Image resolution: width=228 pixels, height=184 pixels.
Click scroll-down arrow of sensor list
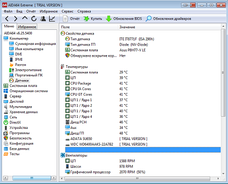223,173
